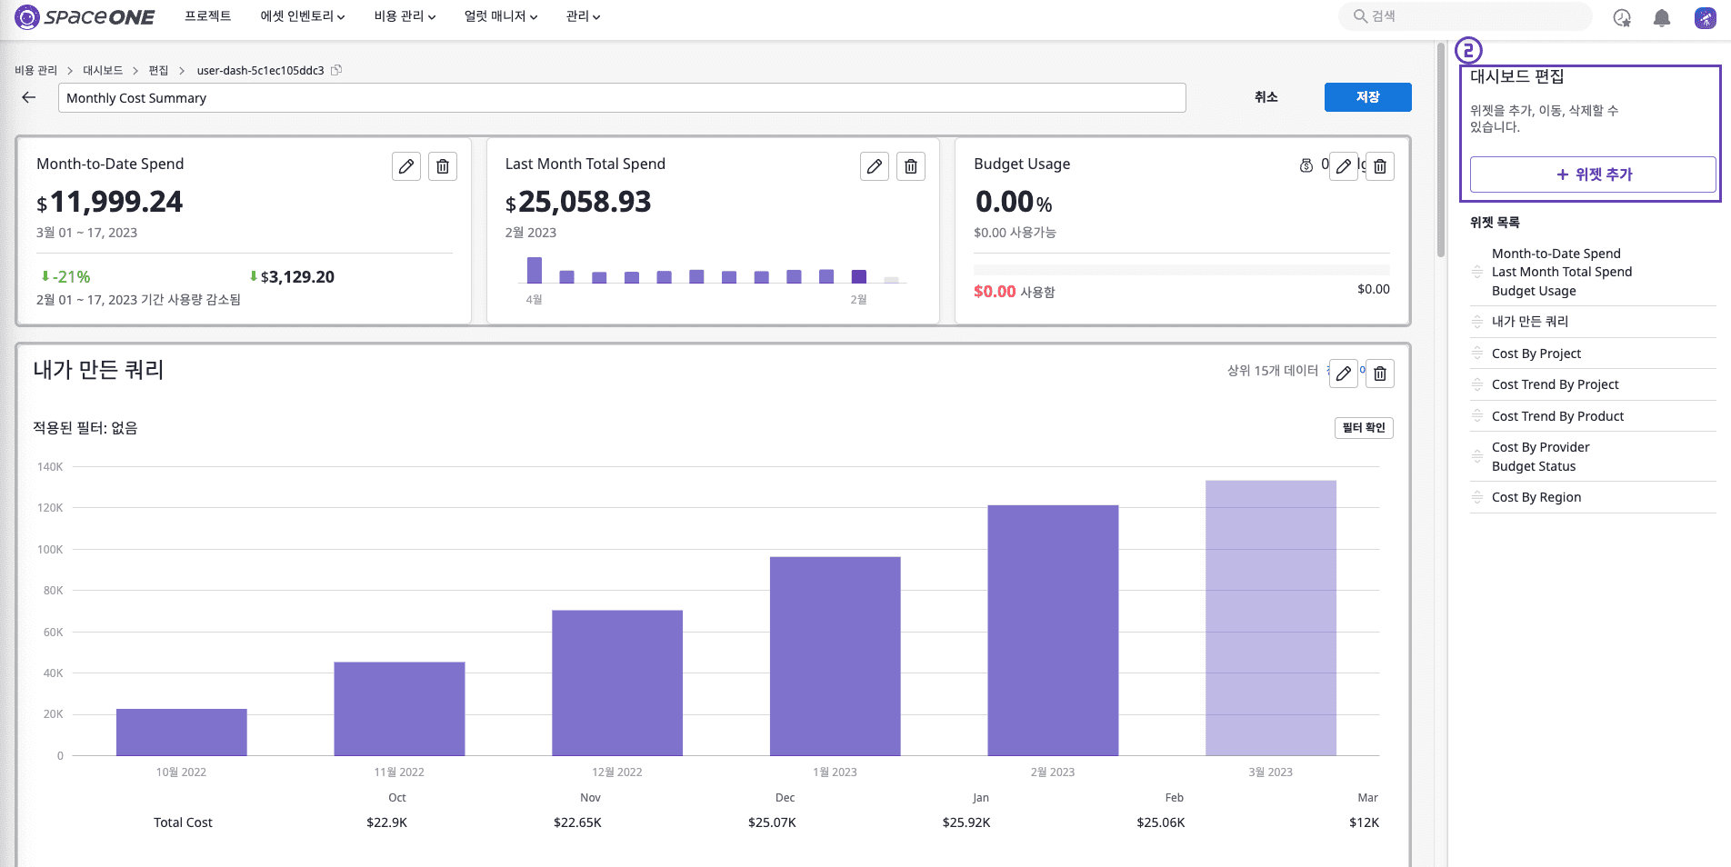The height and width of the screenshot is (867, 1731).
Task: Edit the Last Month Total Spend widget
Action: pos(875,166)
